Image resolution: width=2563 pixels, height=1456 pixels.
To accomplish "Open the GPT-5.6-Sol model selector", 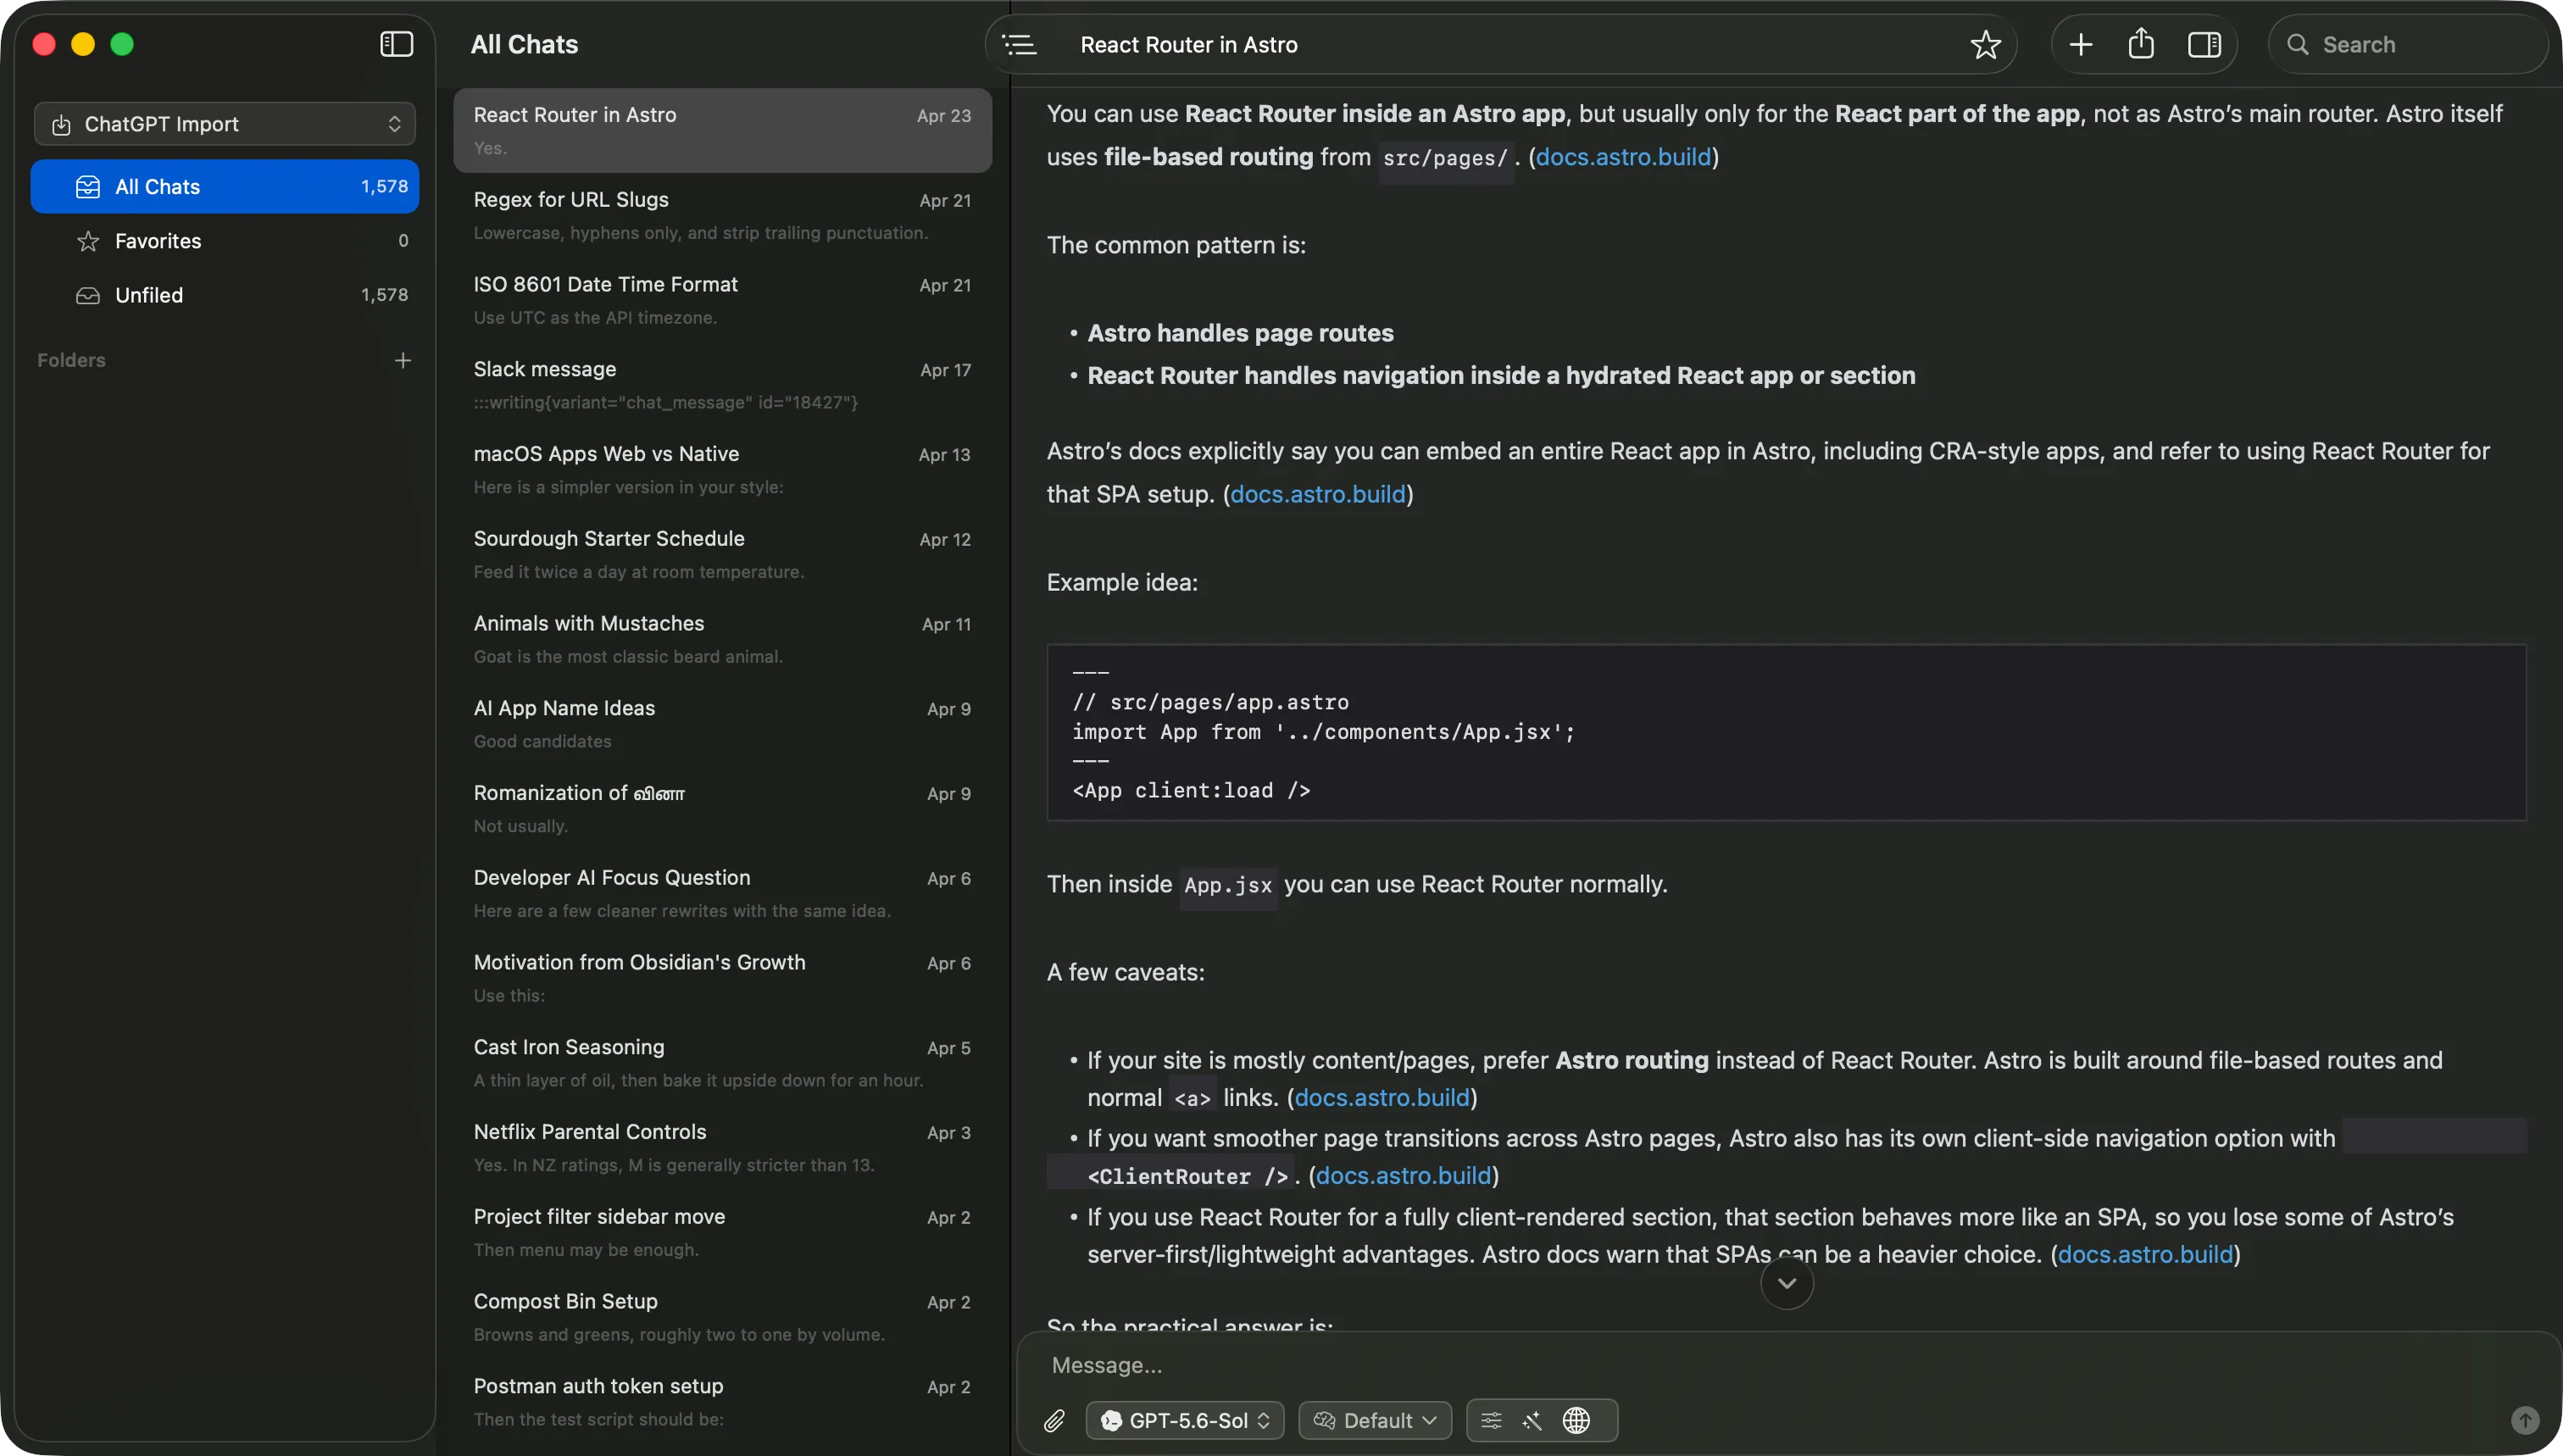I will (1184, 1420).
